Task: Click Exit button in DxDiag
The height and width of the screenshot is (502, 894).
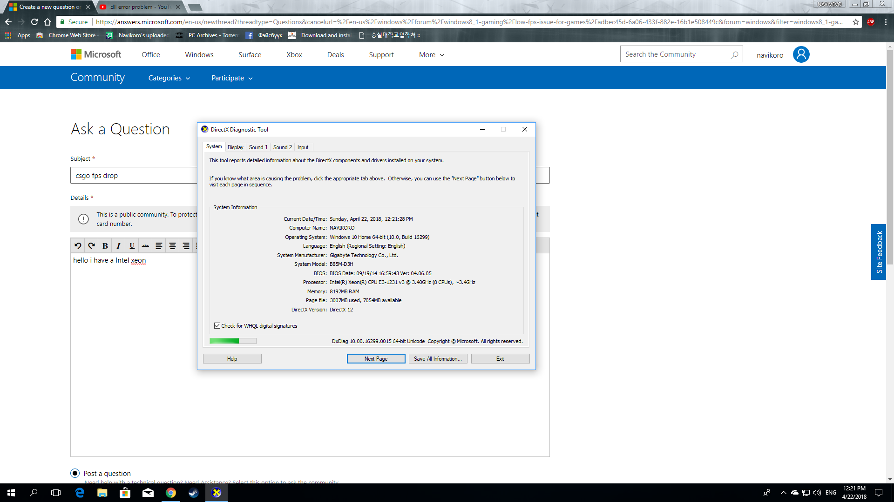Action: (500, 359)
